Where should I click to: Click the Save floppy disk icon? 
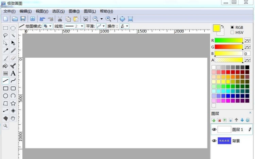pos(23,19)
